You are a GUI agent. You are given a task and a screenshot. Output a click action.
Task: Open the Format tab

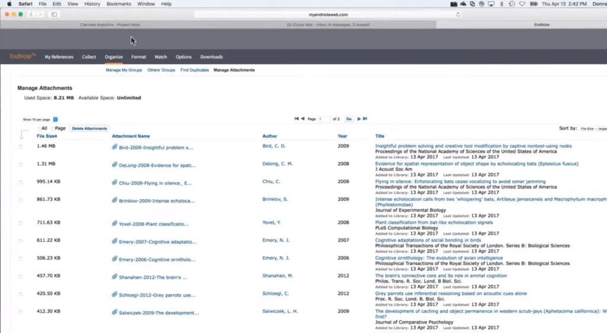tap(139, 57)
